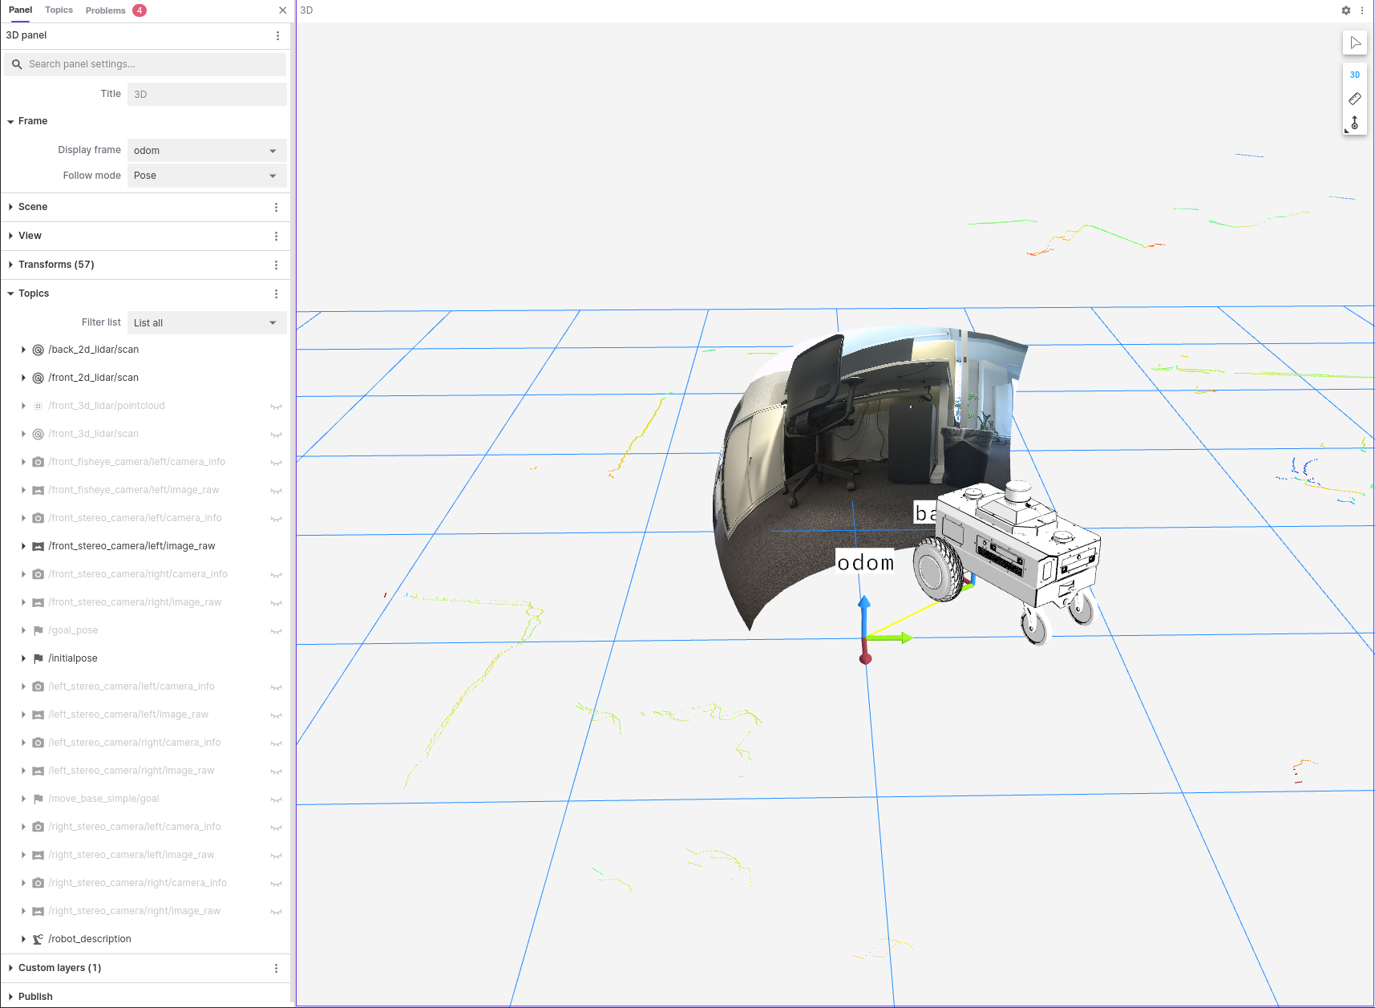
Task: Open Transforms section three-dot menu
Action: (x=277, y=265)
